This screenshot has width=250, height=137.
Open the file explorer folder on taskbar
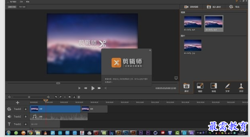[x=38, y=133]
